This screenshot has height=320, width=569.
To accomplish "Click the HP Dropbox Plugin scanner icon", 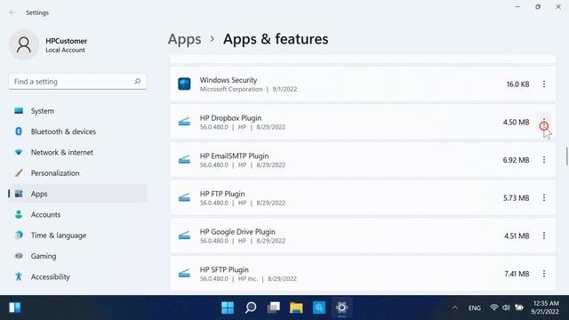I will (184, 123).
